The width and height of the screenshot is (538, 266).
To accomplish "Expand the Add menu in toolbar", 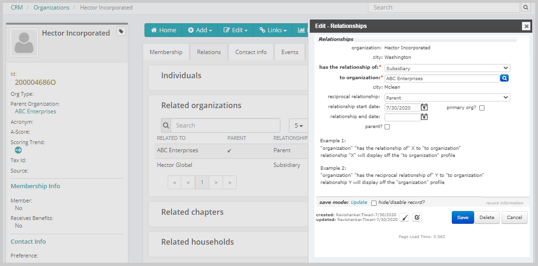I will pyautogui.click(x=200, y=30).
